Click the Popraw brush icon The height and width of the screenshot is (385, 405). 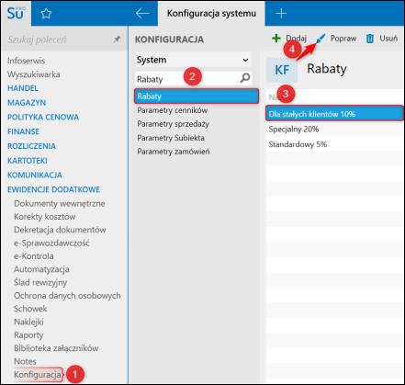tap(321, 39)
